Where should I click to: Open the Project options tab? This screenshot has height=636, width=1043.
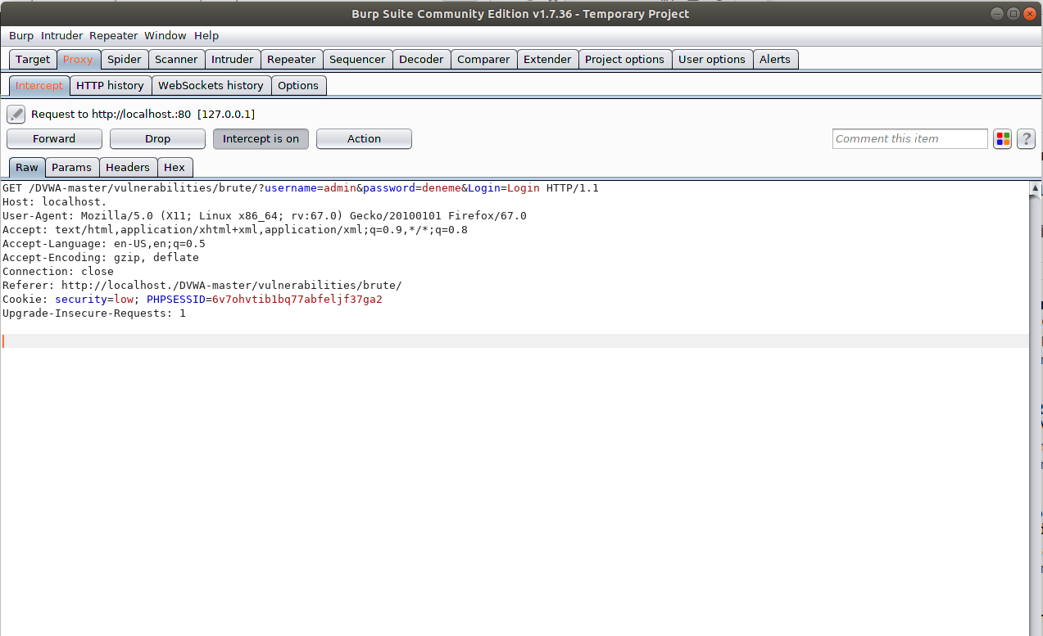625,59
